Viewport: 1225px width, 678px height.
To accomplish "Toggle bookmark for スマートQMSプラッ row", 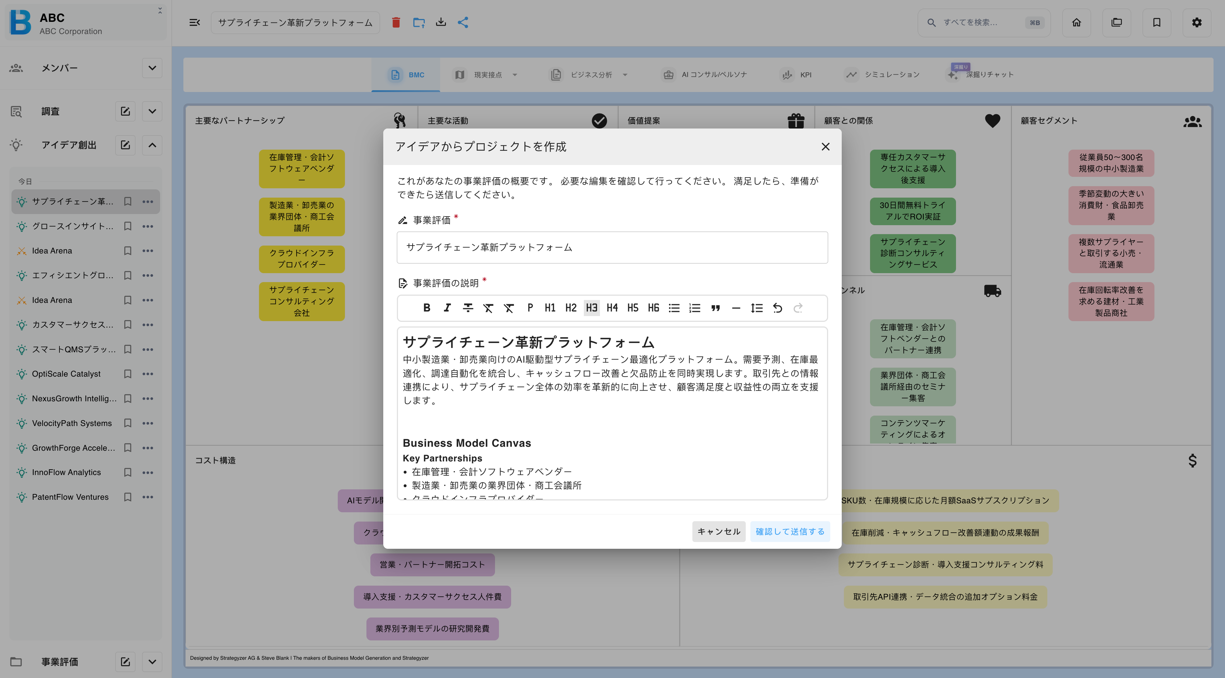I will pos(128,349).
